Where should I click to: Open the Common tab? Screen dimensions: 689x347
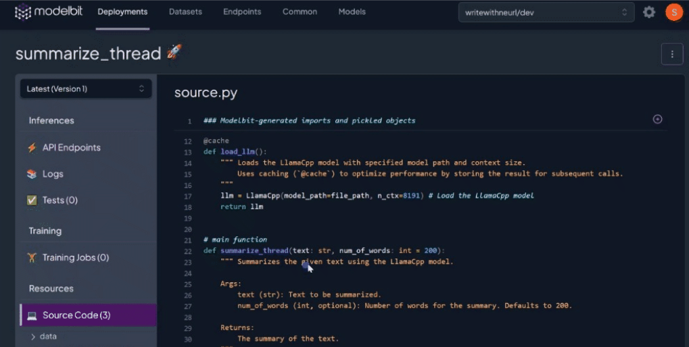(x=300, y=12)
